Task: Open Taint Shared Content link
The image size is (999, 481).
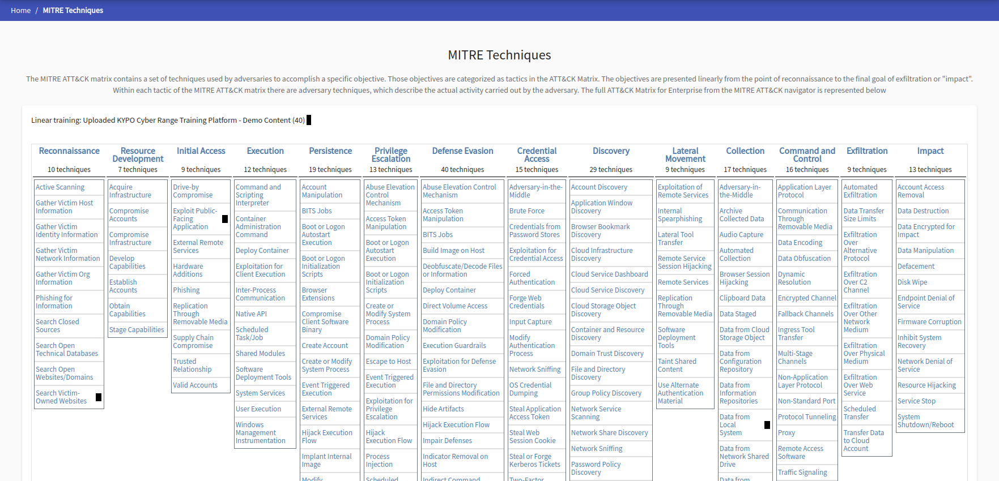Action: 677,366
